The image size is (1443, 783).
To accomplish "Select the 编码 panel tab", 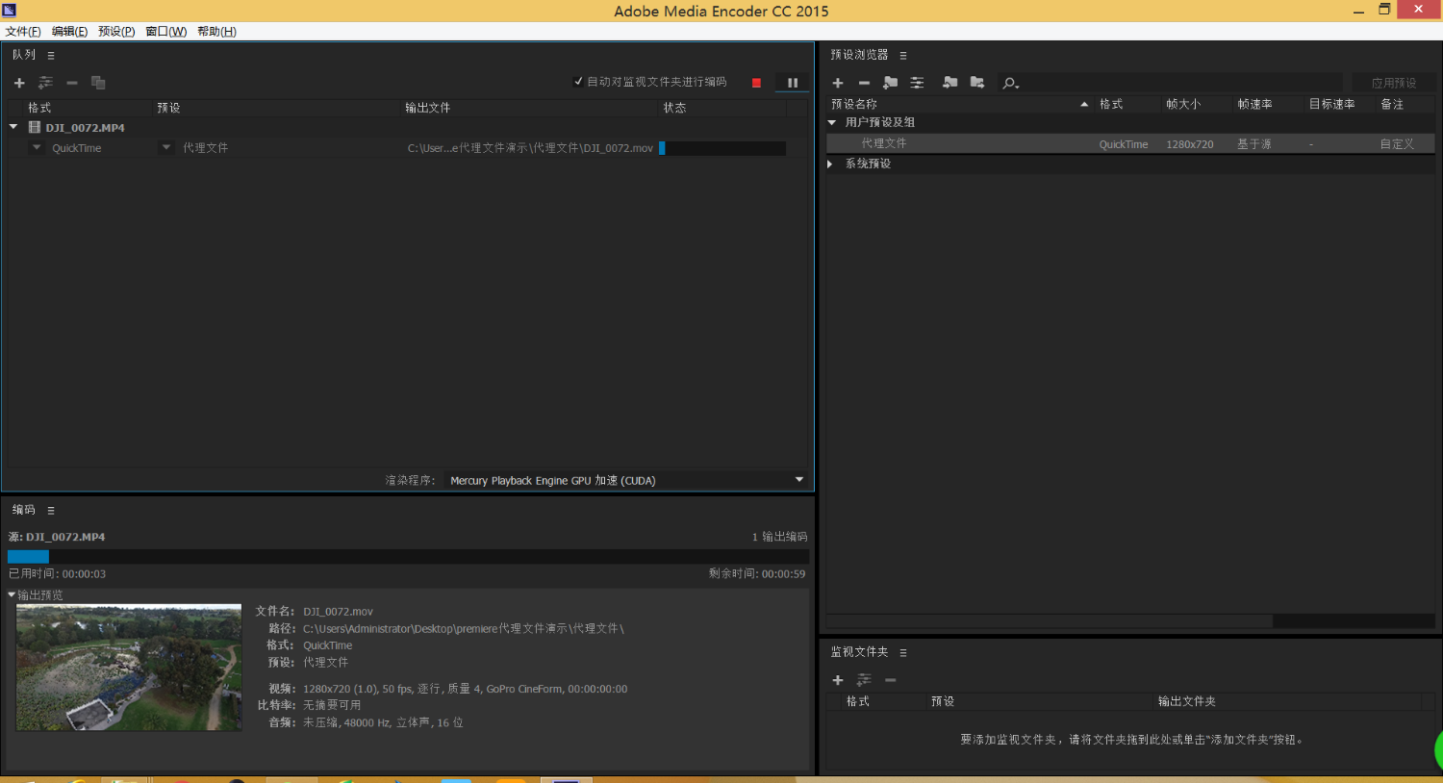I will (24, 510).
